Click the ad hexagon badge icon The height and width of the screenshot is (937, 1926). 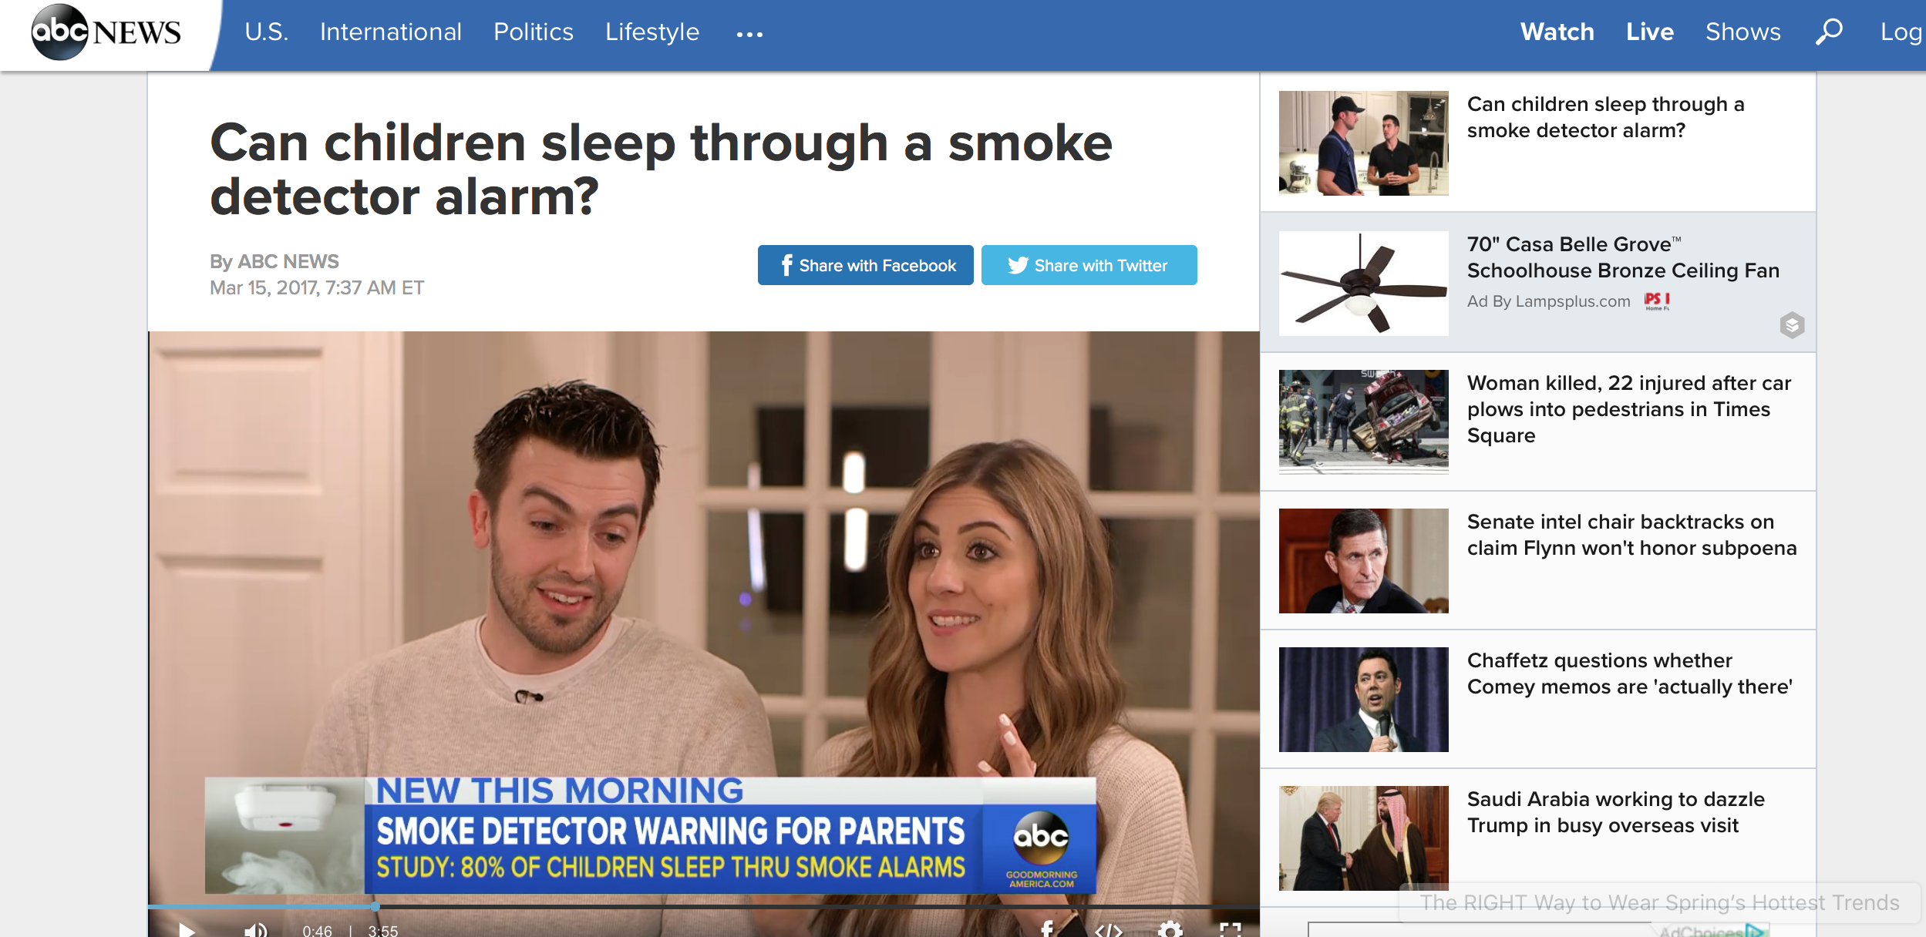point(1792,325)
